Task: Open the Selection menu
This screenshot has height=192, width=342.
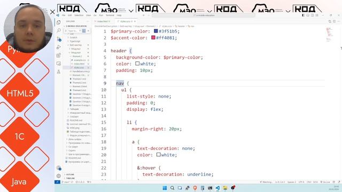Action: [x=79, y=15]
